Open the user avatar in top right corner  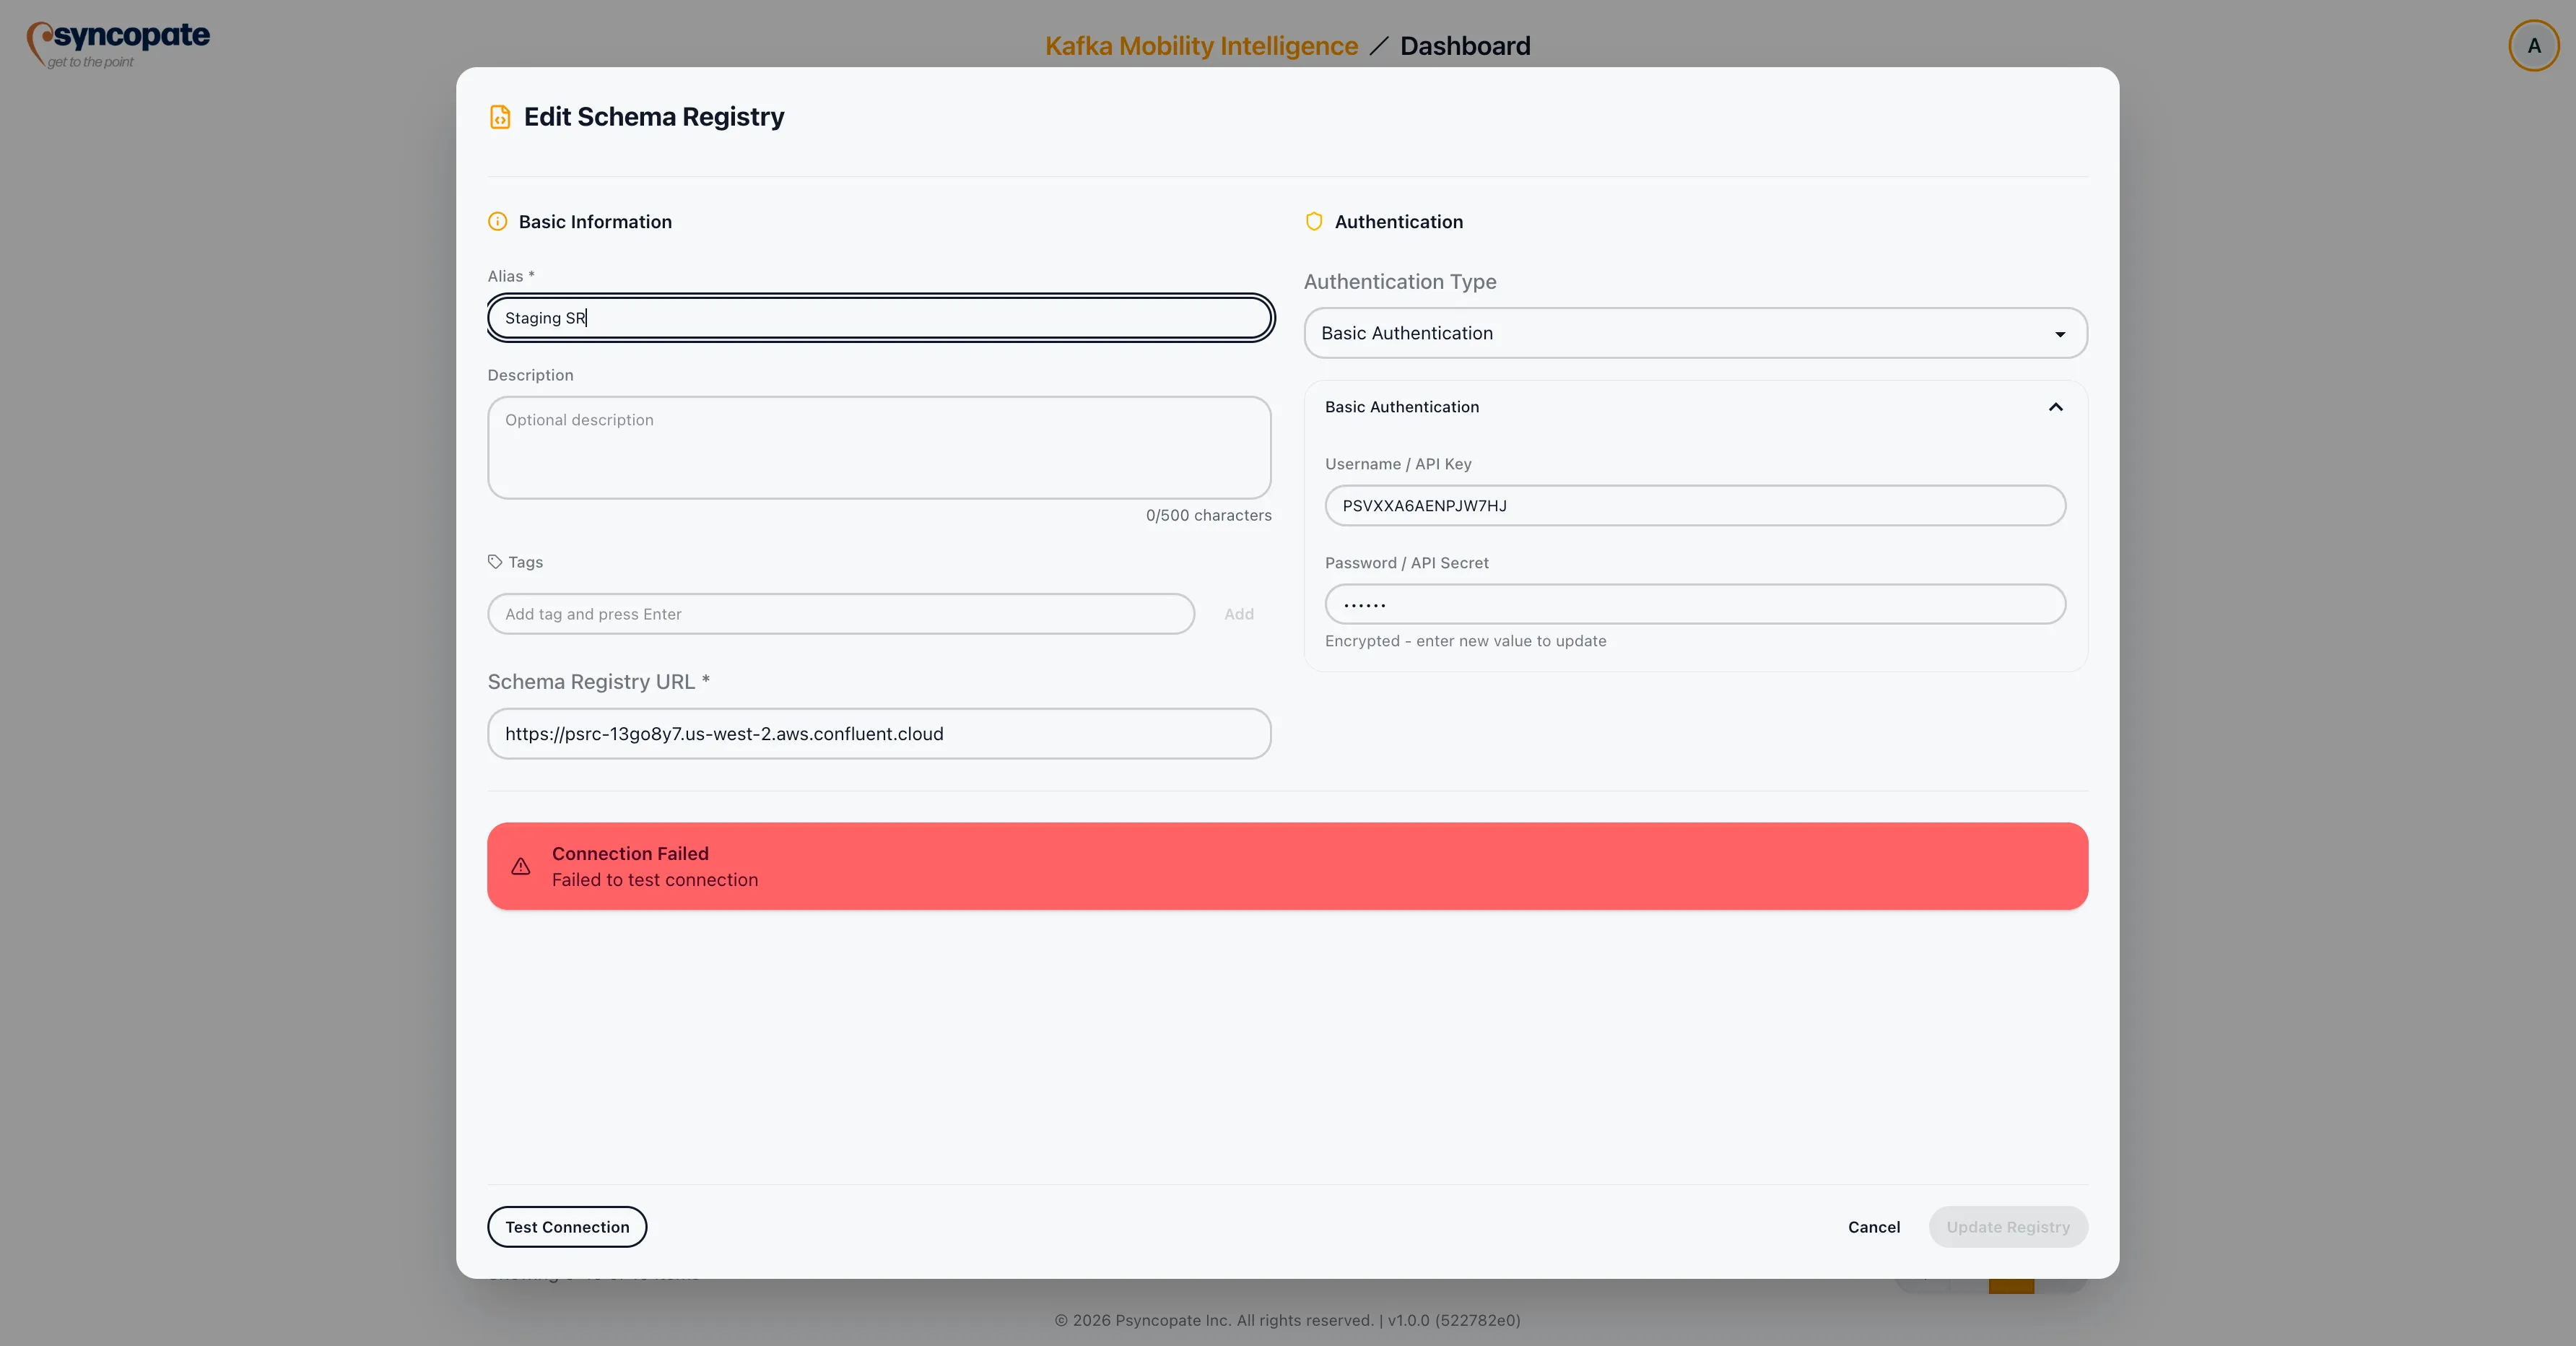[2533, 45]
